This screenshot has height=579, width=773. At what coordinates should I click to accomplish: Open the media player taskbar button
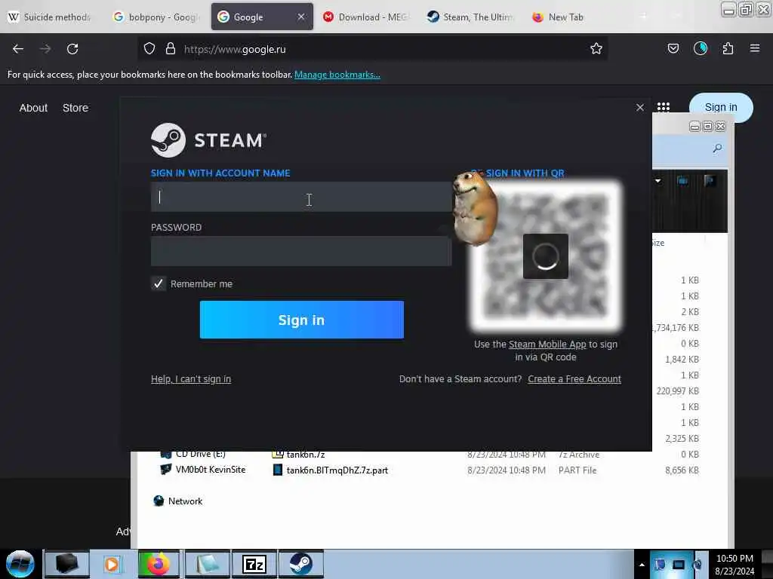112,564
